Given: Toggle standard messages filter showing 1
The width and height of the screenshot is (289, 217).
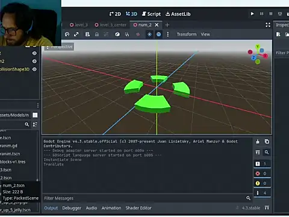Looking at the screenshot, I should click(x=262, y=164).
